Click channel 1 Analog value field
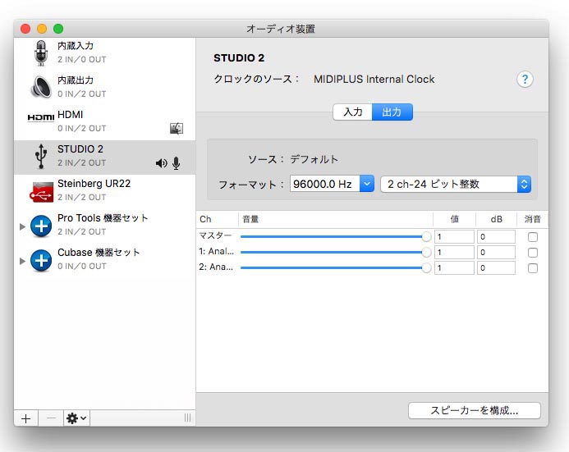 pos(454,253)
